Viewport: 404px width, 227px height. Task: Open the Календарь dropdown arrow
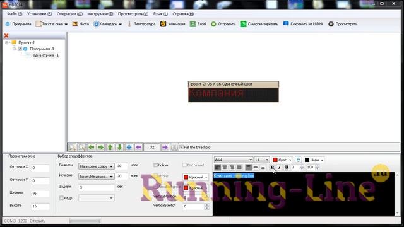(x=121, y=24)
